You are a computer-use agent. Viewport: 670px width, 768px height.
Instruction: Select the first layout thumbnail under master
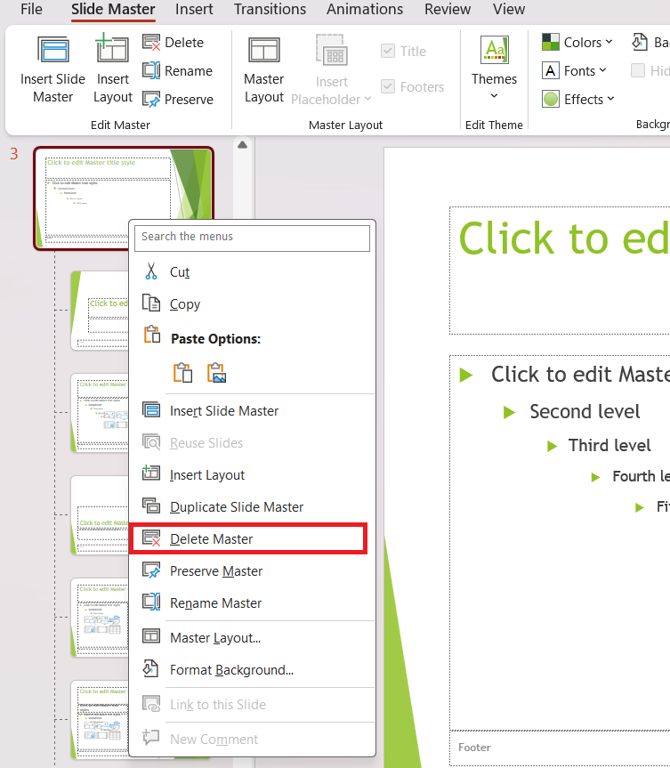pyautogui.click(x=100, y=311)
